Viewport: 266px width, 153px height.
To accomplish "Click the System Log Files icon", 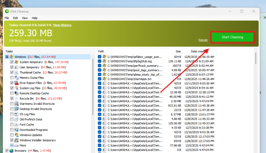I will click(x=17, y=88).
